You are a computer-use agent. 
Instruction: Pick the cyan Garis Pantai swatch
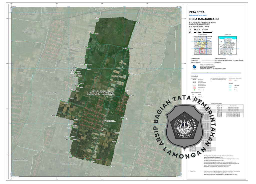pos(231,85)
